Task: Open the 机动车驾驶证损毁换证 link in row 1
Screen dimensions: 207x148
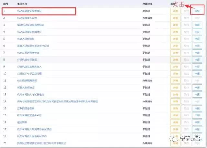Action: [29, 11]
